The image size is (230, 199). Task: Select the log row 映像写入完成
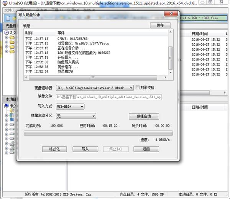pyautogui.click(x=96, y=62)
